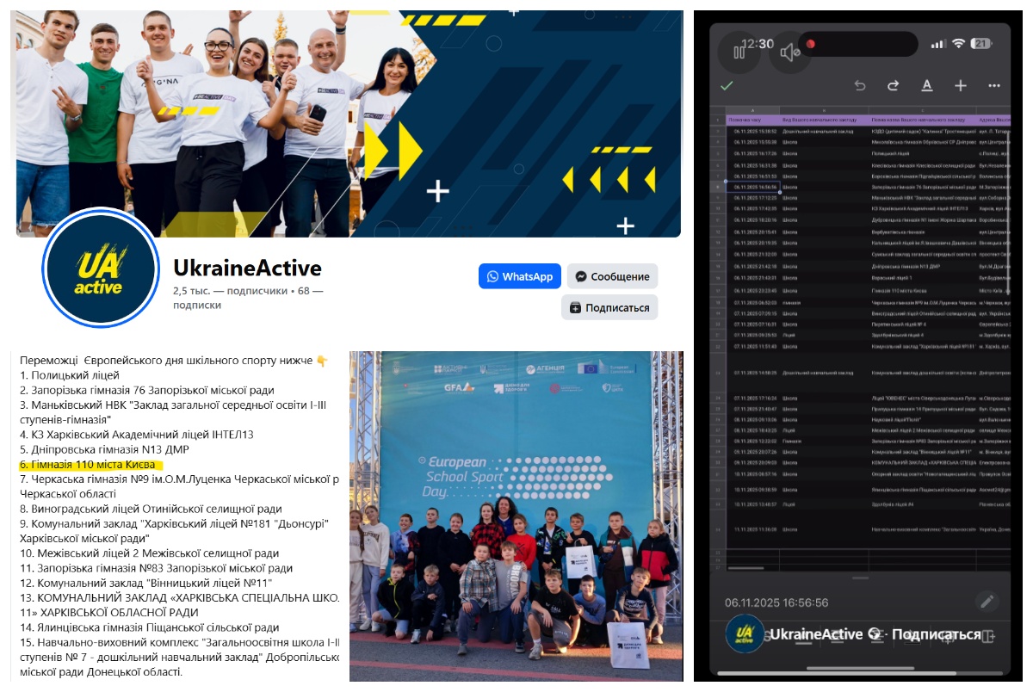
Task: Click Подписаться in the video overlay
Action: click(936, 634)
